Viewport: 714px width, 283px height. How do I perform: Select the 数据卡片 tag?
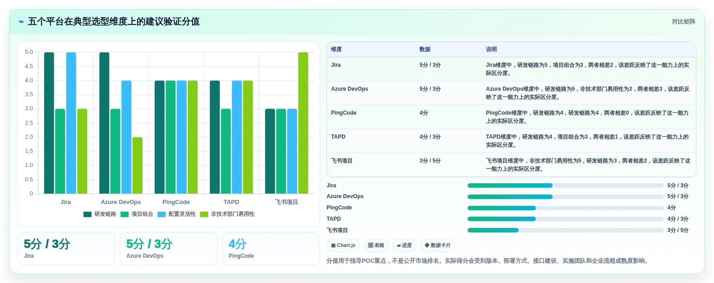pyautogui.click(x=438, y=245)
